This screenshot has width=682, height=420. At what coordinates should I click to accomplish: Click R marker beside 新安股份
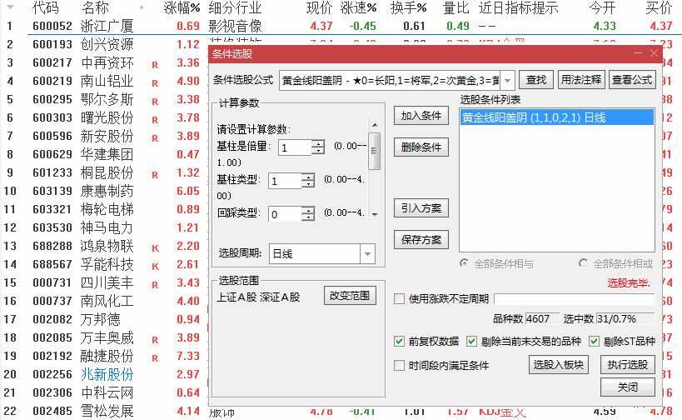pyautogui.click(x=155, y=138)
